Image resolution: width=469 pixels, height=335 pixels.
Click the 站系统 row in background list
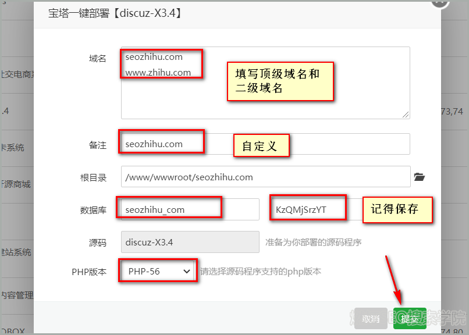pos(17,252)
